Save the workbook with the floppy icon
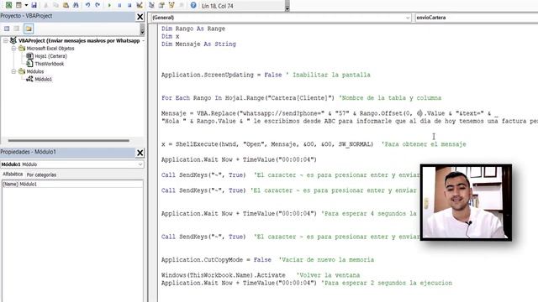 [x=34, y=5]
